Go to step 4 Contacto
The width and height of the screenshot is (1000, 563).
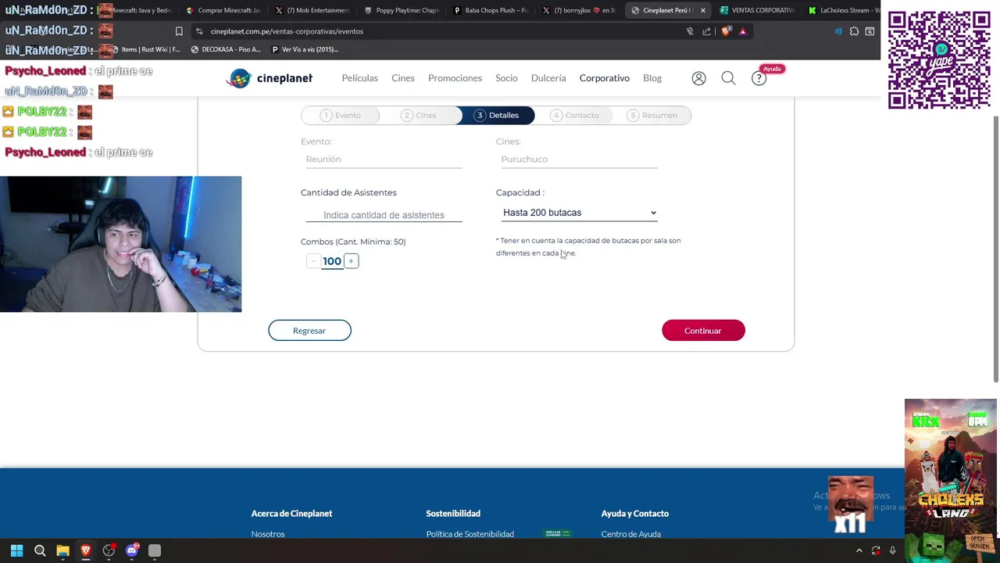pyautogui.click(x=575, y=115)
